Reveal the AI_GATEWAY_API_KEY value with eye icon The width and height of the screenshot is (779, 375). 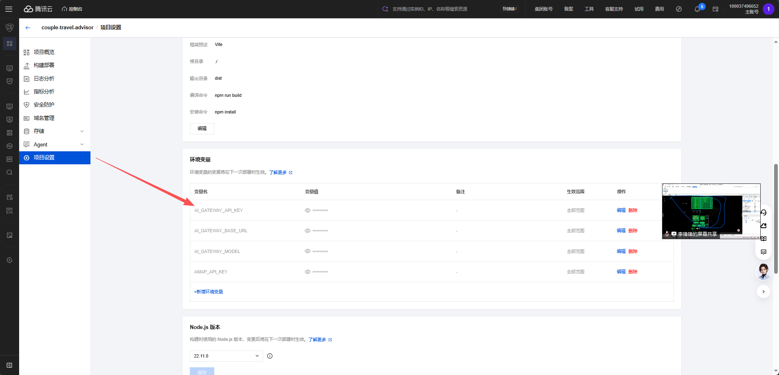(x=308, y=210)
